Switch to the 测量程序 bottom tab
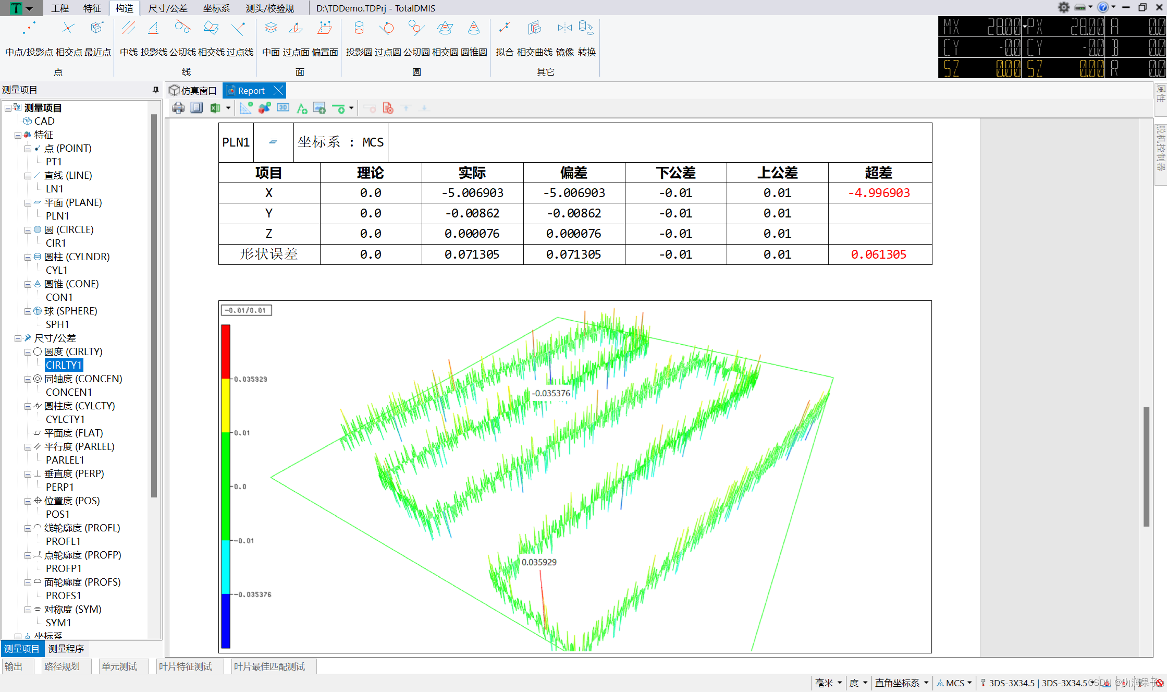This screenshot has height=692, width=1167. 66,649
